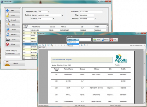Select highlighted grid row 106
The height and width of the screenshot is (107, 147).
click(30, 44)
